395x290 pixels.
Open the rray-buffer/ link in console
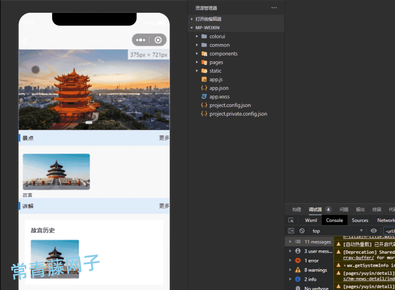point(358,257)
